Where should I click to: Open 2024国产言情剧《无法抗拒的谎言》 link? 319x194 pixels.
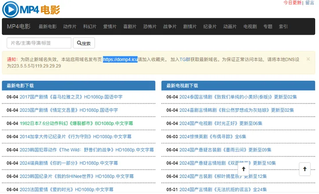pos(223,189)
